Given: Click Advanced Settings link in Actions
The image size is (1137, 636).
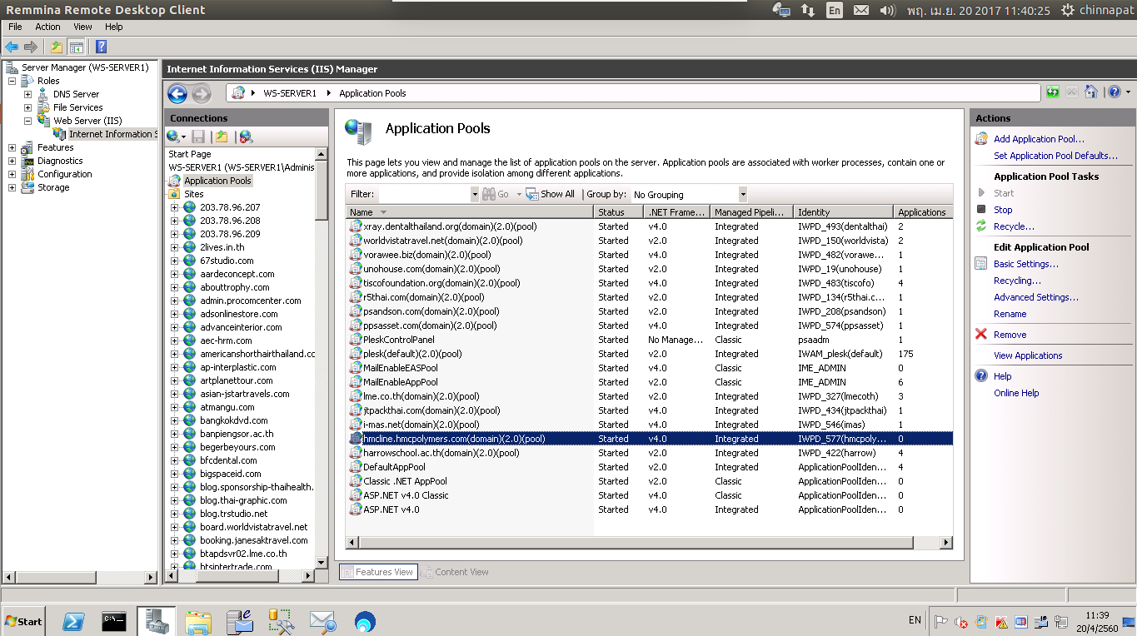Looking at the screenshot, I should (x=1035, y=297).
